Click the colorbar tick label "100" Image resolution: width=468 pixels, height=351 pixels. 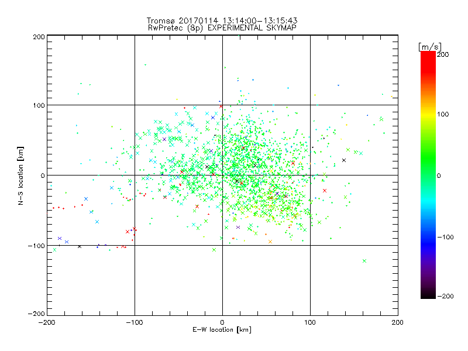443,114
